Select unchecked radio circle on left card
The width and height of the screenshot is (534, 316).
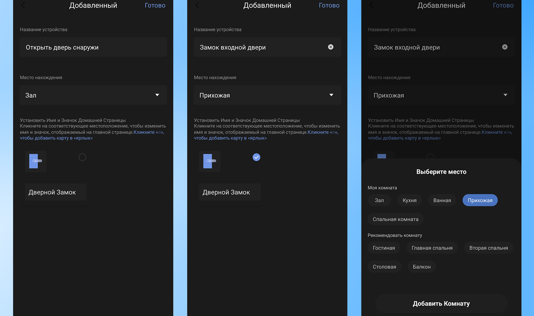click(82, 157)
